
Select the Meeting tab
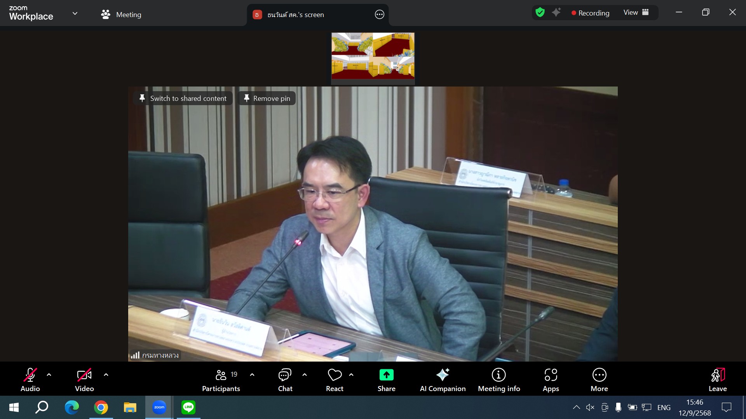click(x=121, y=15)
